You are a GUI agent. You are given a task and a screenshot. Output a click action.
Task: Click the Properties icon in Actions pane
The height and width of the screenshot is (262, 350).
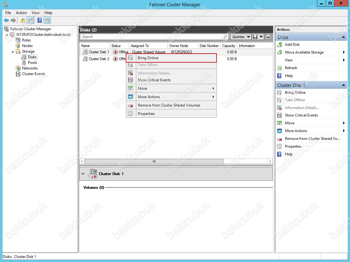point(279,147)
